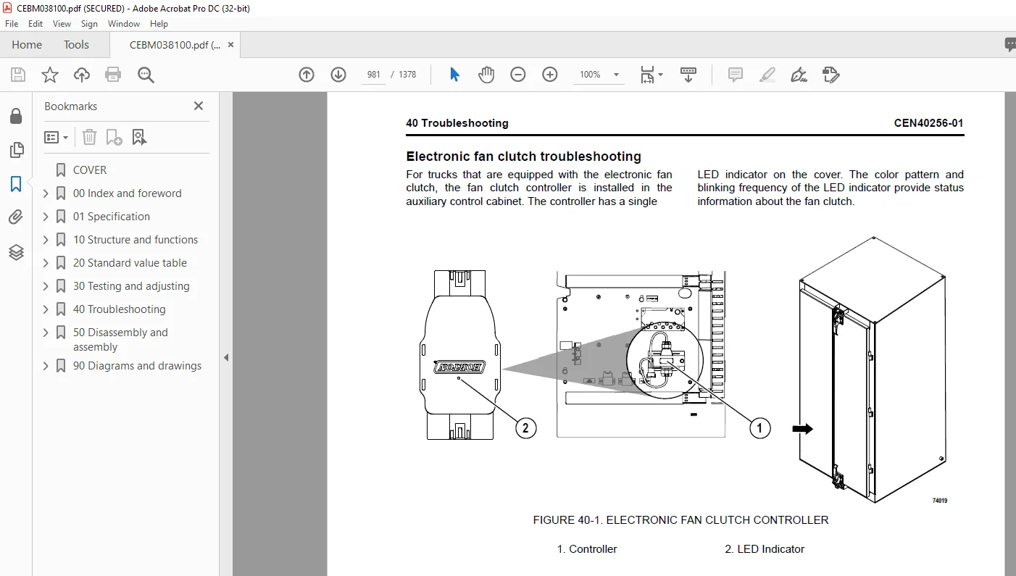Image resolution: width=1016 pixels, height=576 pixels.
Task: Open fit page options icon
Action: click(x=651, y=75)
